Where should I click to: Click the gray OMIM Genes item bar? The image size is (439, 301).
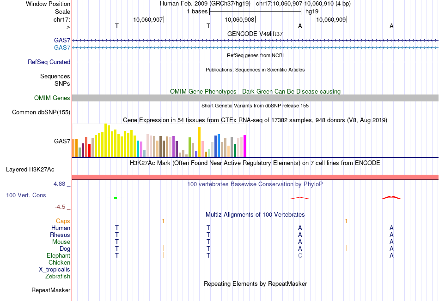[x=255, y=98]
